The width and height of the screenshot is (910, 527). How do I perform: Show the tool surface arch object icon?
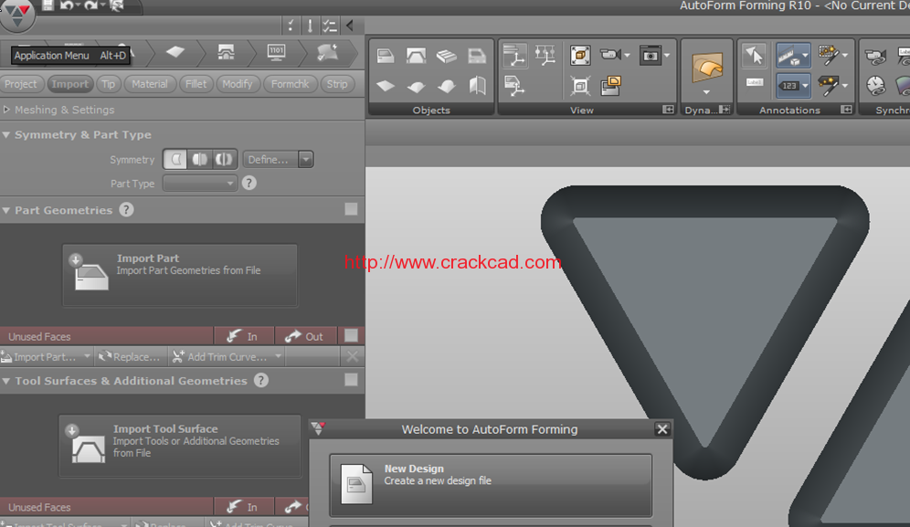(416, 56)
